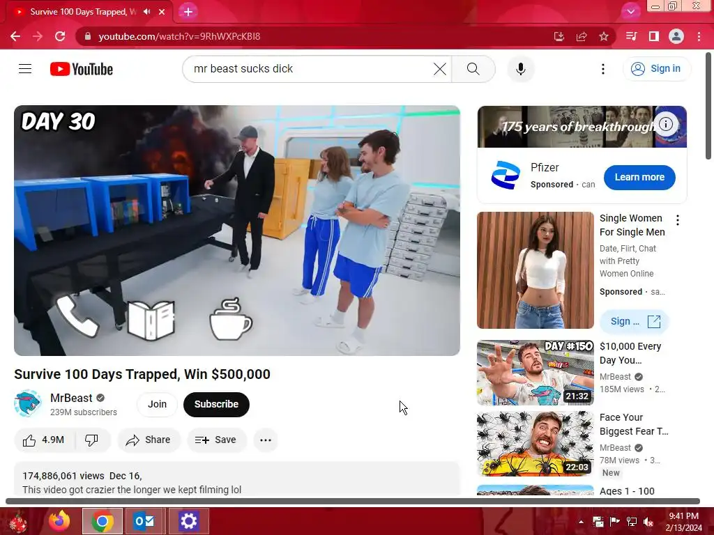714x535 pixels.
Task: Open Settings gear in the taskbar
Action: (188, 521)
